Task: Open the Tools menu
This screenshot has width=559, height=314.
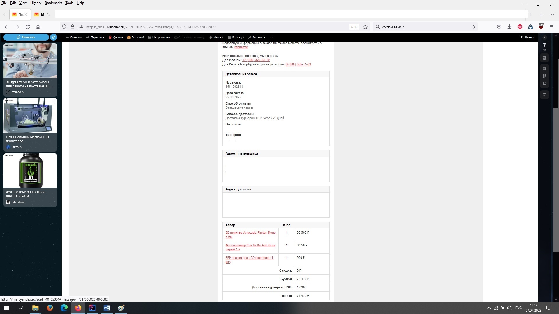Action: 69,3
